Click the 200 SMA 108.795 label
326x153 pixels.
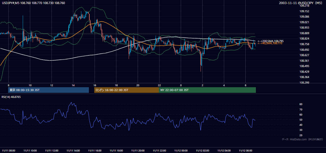point(270,41)
